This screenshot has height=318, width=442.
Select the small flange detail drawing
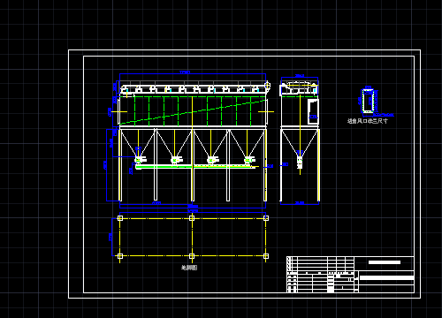[x=368, y=101]
